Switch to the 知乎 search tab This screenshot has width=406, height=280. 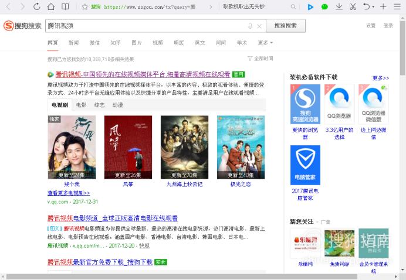point(116,43)
